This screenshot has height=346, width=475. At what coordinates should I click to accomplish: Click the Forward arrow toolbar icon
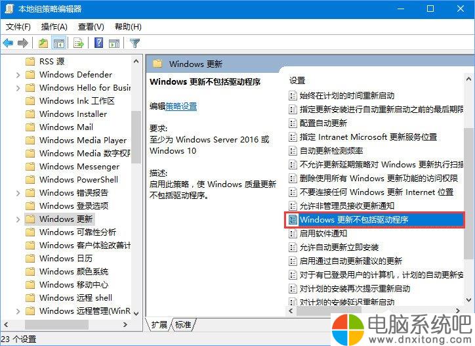click(x=23, y=43)
